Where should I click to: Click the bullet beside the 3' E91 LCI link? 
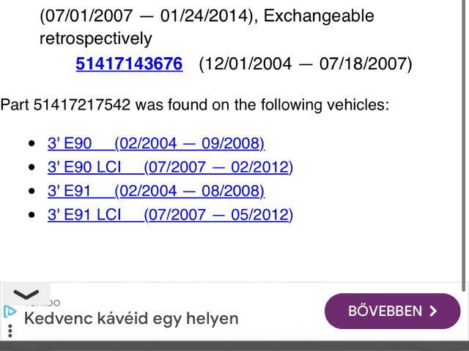[31, 216]
